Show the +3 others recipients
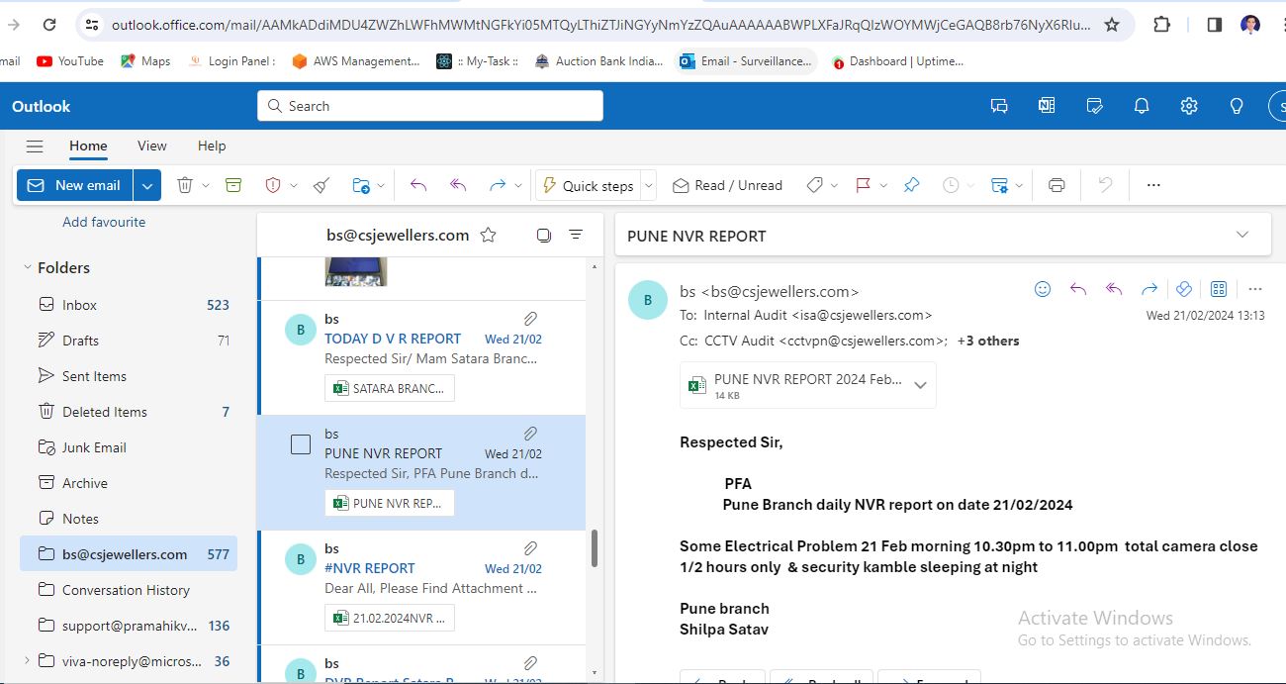 (x=987, y=341)
